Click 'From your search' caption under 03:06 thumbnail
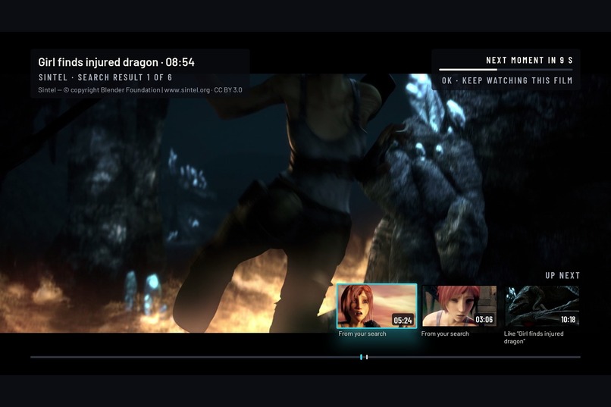The width and height of the screenshot is (611, 407). [445, 333]
